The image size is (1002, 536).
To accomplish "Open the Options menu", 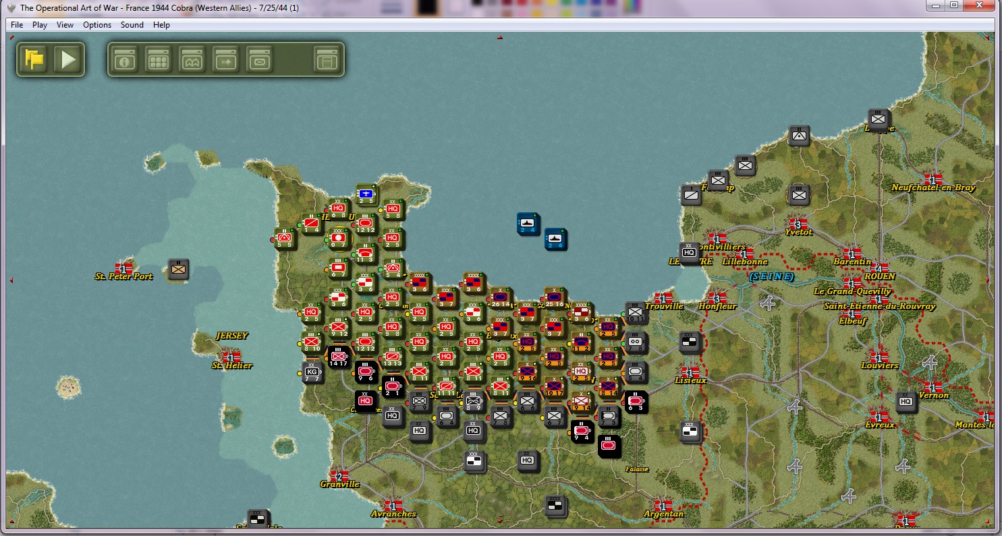I will point(97,25).
